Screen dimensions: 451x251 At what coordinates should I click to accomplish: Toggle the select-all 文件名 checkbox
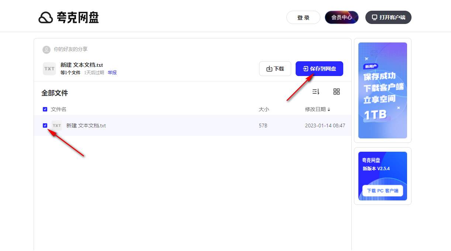coord(45,109)
